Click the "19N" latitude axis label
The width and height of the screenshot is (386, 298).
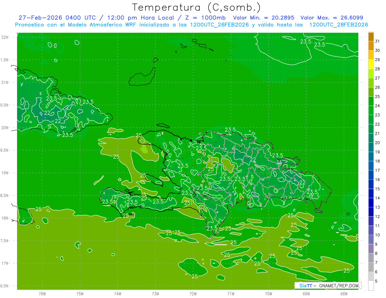click(x=5, y=173)
